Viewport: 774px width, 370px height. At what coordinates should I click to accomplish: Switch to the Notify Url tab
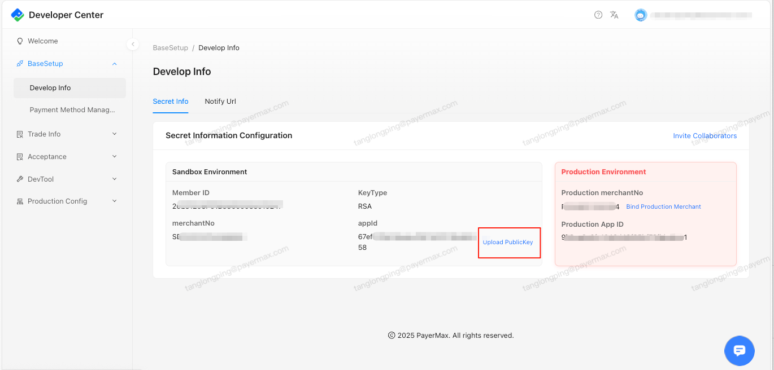[x=220, y=102]
